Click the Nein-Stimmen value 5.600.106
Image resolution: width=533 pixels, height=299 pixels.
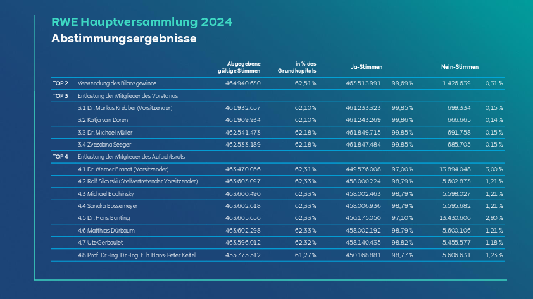[x=456, y=231]
